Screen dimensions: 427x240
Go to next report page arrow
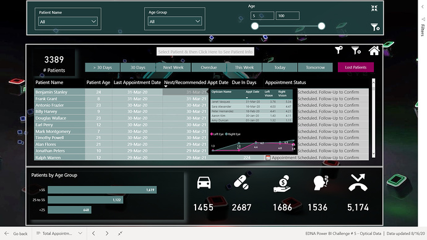click(x=107, y=233)
